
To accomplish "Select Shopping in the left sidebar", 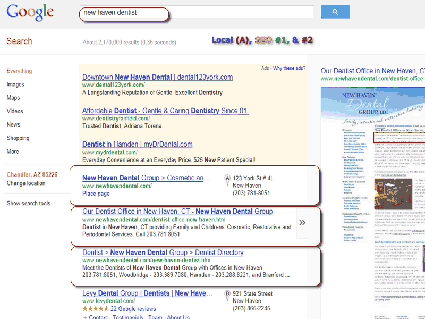I will 18,138.
